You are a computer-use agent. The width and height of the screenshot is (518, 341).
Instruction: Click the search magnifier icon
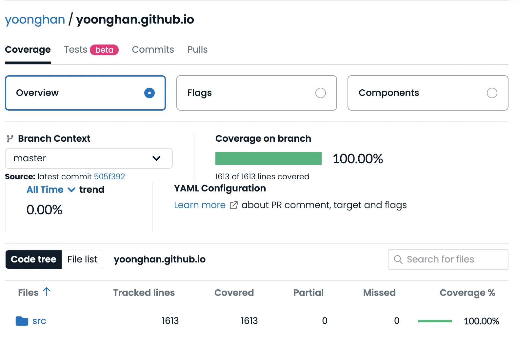tap(398, 260)
